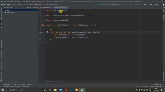Viewport: 165px width, 92px height.
Task: Click the Project panel settings gear icon
Action: pyautogui.click(x=34, y=8)
